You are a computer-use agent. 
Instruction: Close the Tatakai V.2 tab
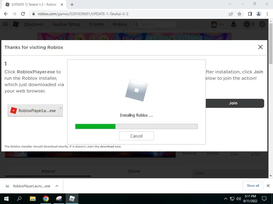point(62,5)
